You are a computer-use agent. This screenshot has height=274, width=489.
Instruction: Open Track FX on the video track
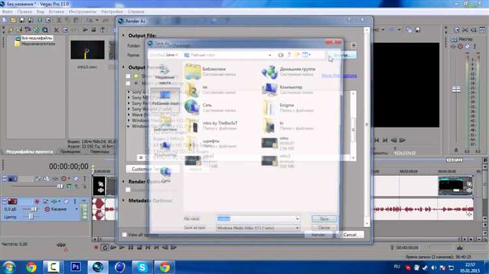tap(55, 179)
